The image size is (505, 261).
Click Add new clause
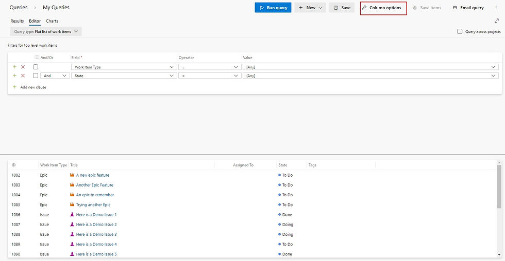pos(29,87)
